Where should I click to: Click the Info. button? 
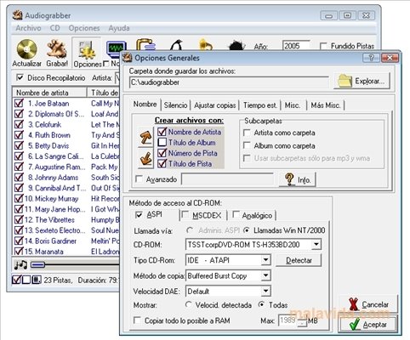pos(298,179)
